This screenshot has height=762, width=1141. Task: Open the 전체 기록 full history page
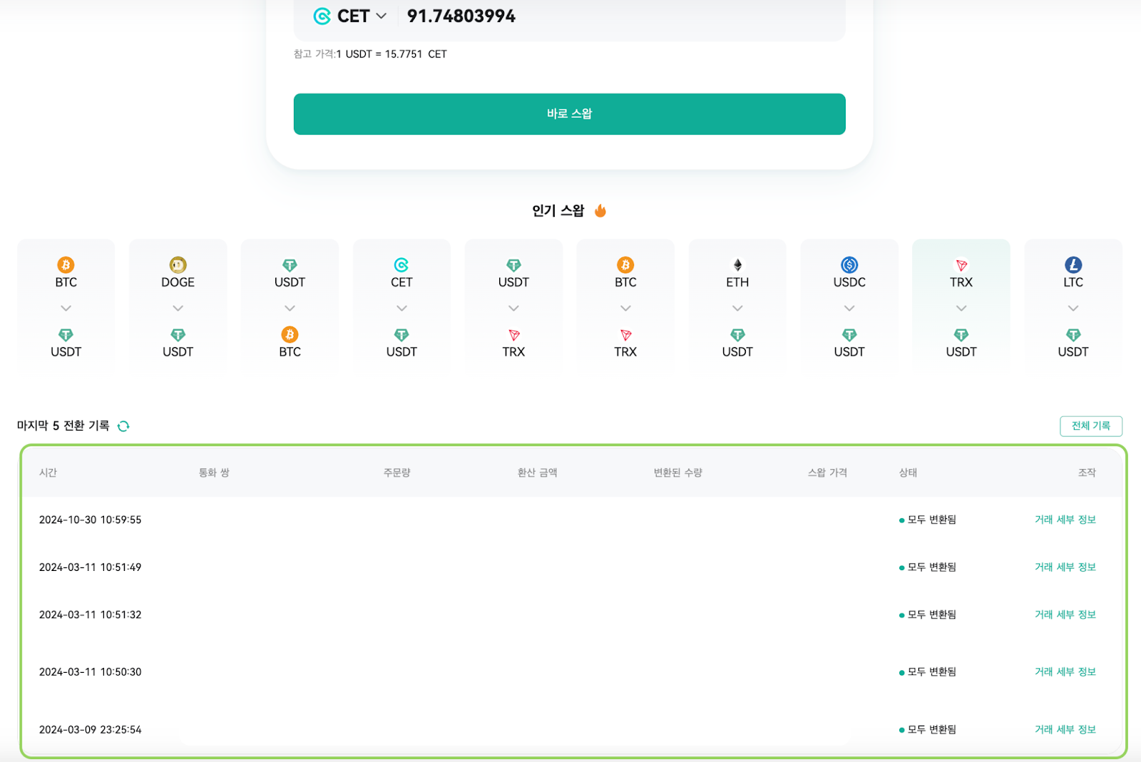[1090, 426]
